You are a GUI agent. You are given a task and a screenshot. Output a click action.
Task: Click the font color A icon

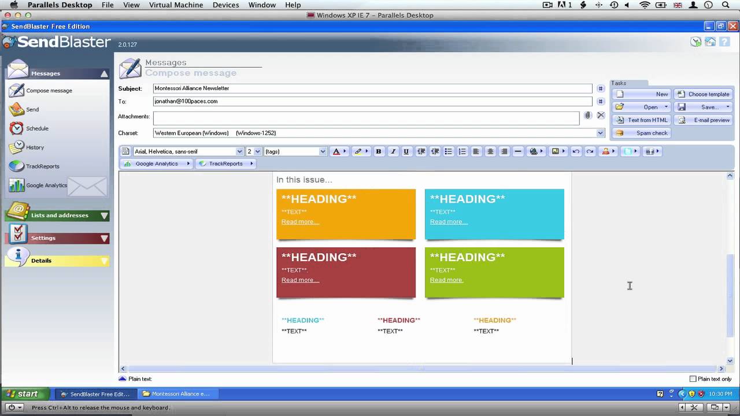pos(336,151)
